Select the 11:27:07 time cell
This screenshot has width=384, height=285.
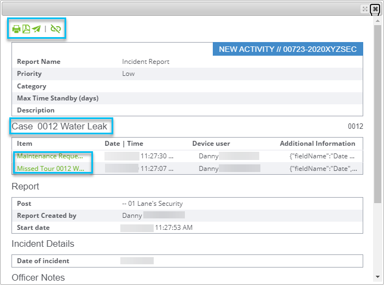point(157,168)
